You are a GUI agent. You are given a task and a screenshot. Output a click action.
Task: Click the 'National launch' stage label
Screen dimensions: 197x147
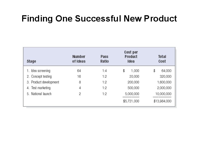pos(41,94)
